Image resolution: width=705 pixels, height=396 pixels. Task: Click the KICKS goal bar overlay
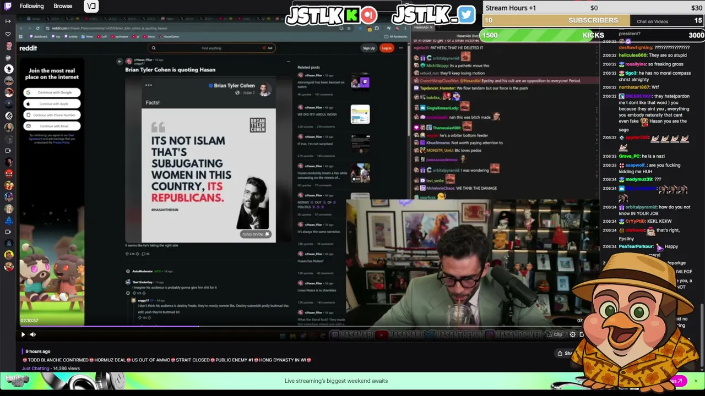(x=593, y=35)
